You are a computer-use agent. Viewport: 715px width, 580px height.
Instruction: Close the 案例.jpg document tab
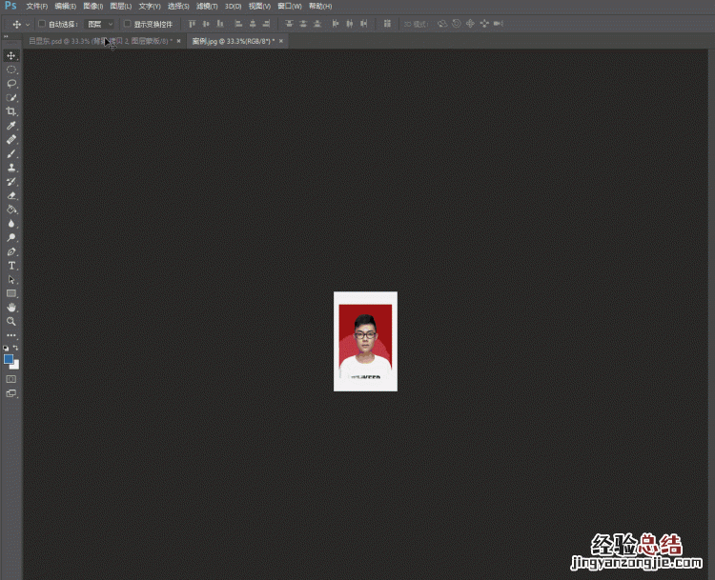pos(281,41)
